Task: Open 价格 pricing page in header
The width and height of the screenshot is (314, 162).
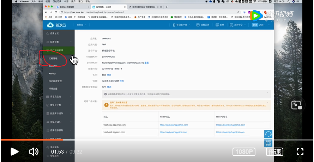Action: [220, 25]
